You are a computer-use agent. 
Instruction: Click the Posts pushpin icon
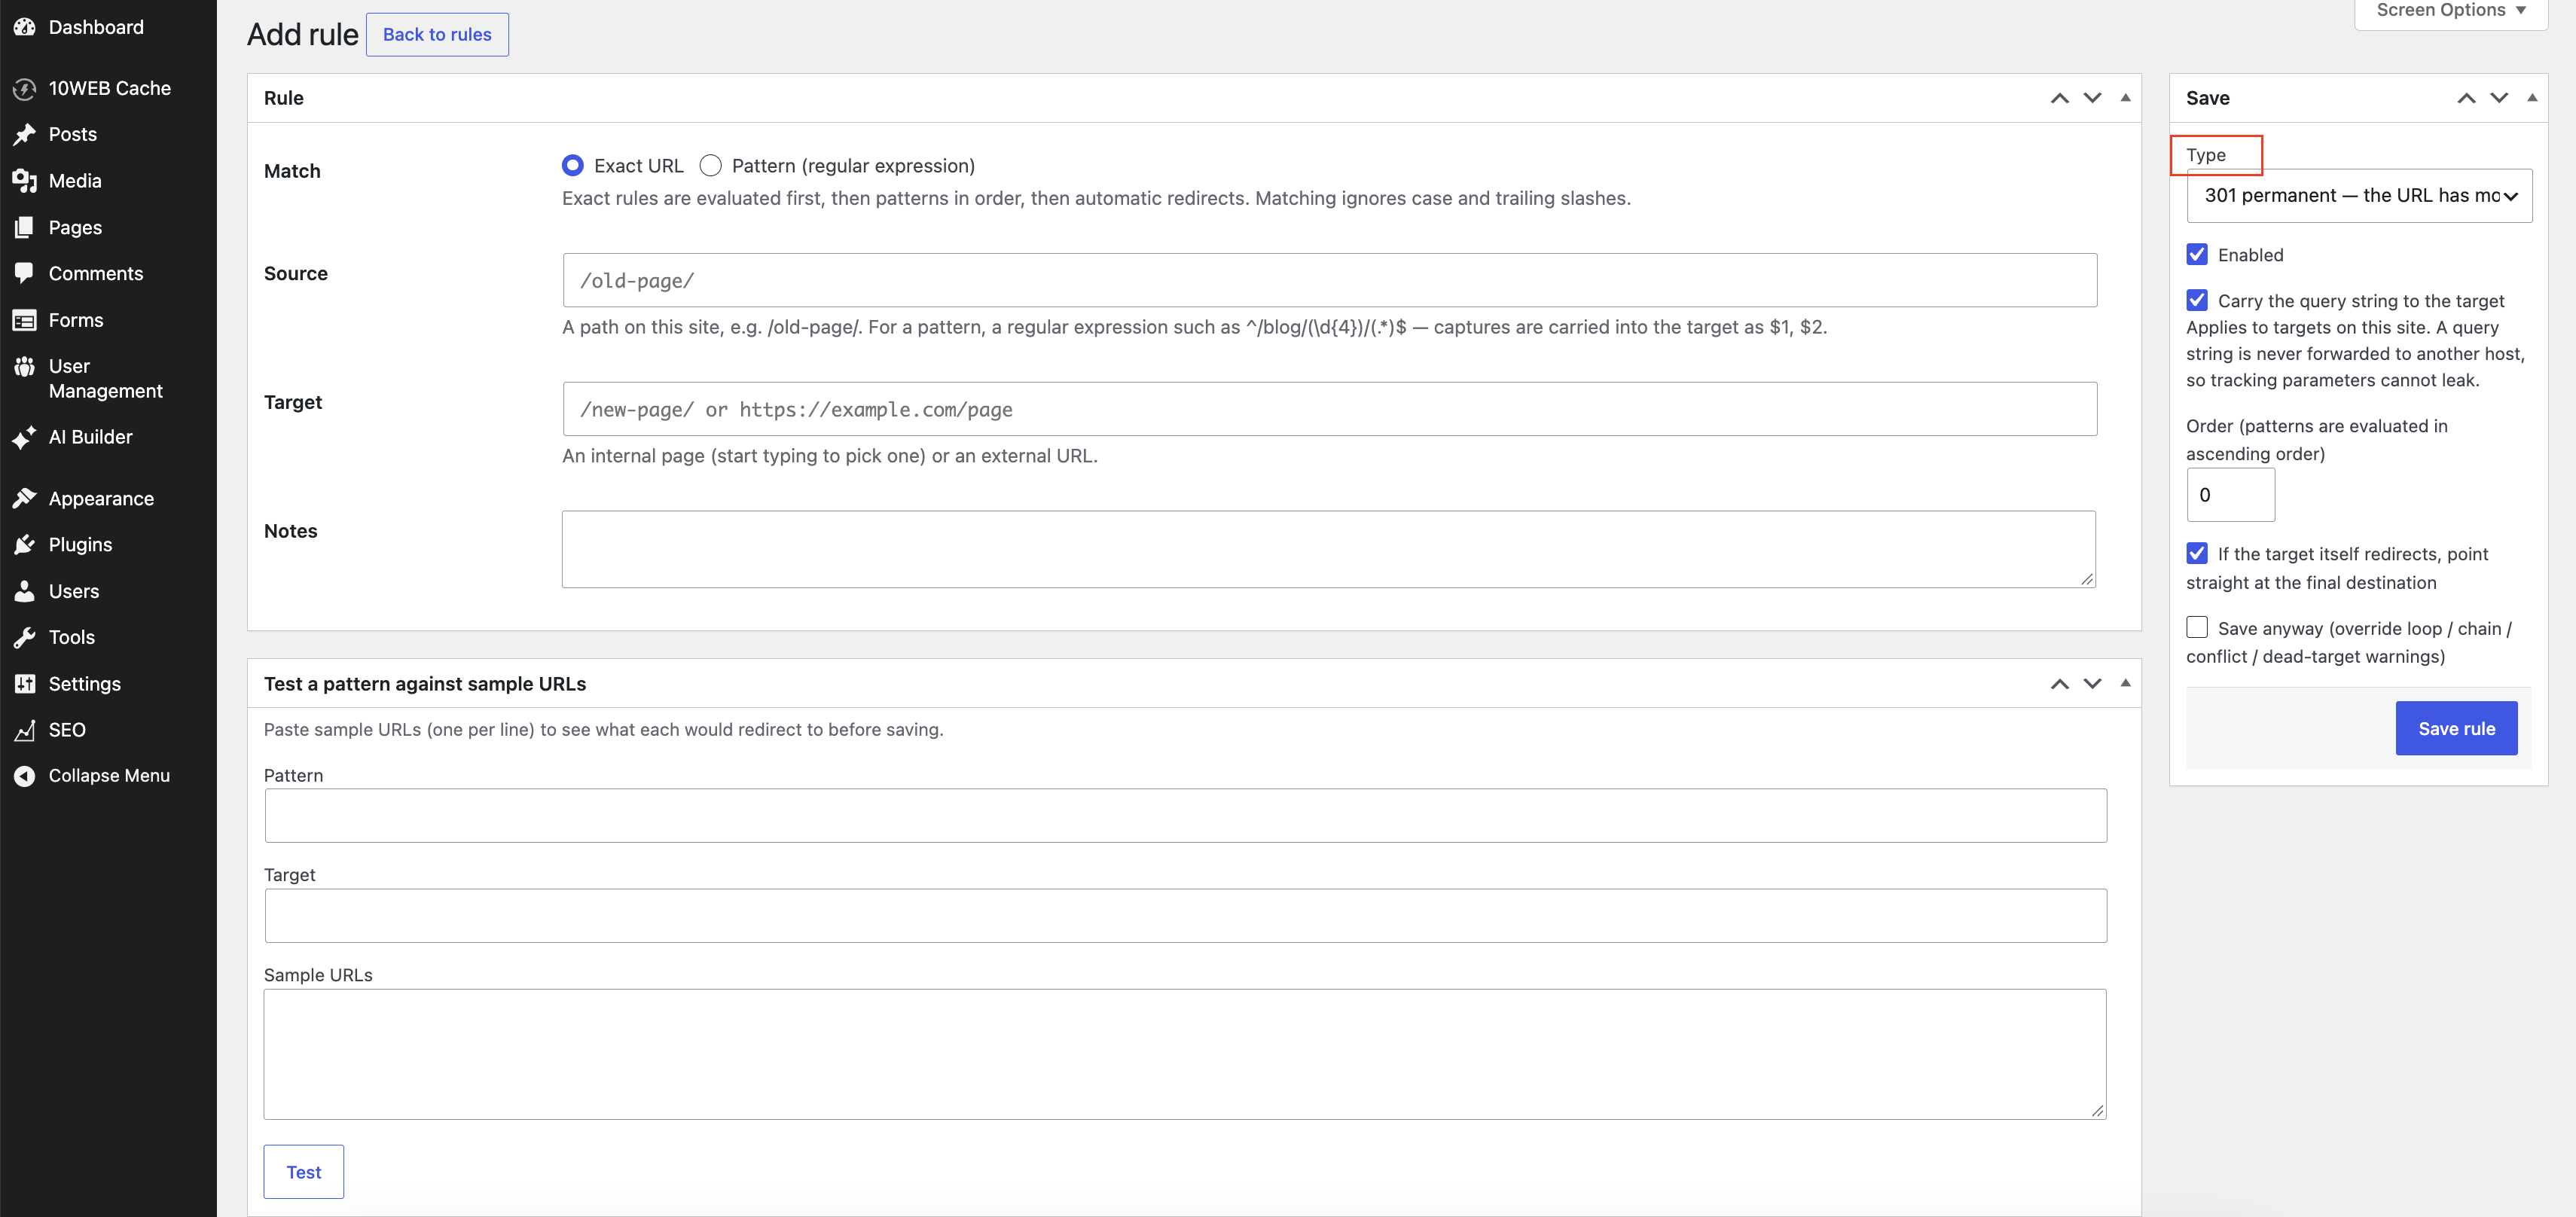coord(25,135)
